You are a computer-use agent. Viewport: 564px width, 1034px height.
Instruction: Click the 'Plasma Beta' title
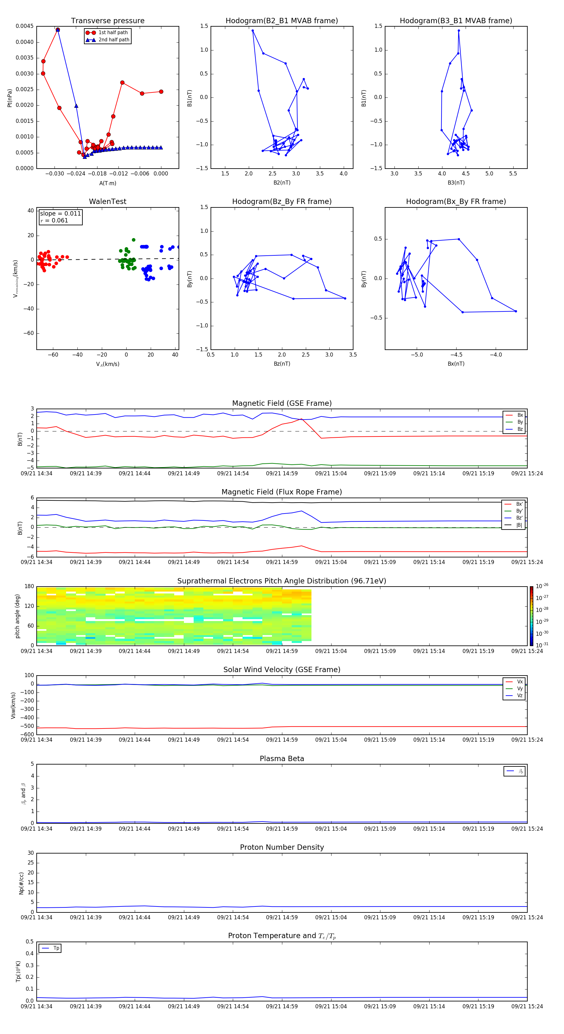[282, 759]
